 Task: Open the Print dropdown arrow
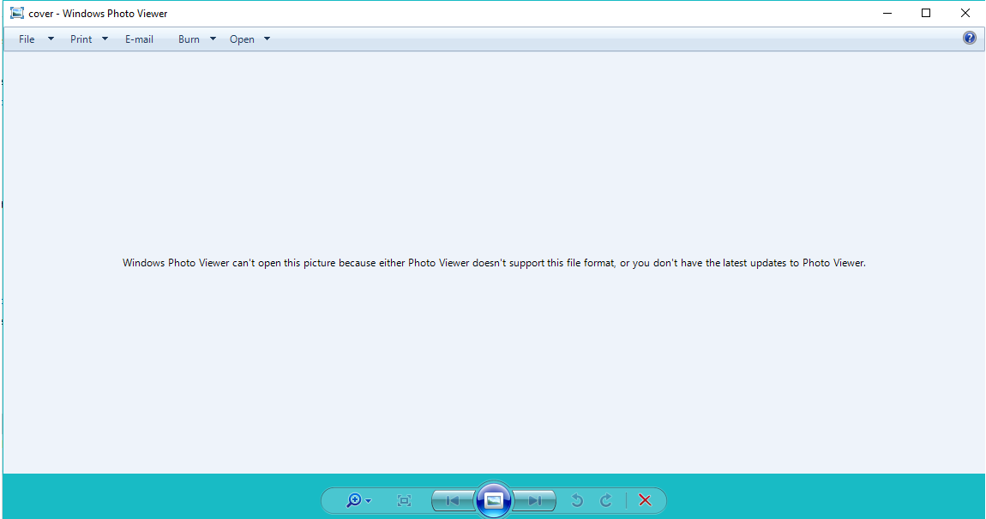pyautogui.click(x=104, y=39)
